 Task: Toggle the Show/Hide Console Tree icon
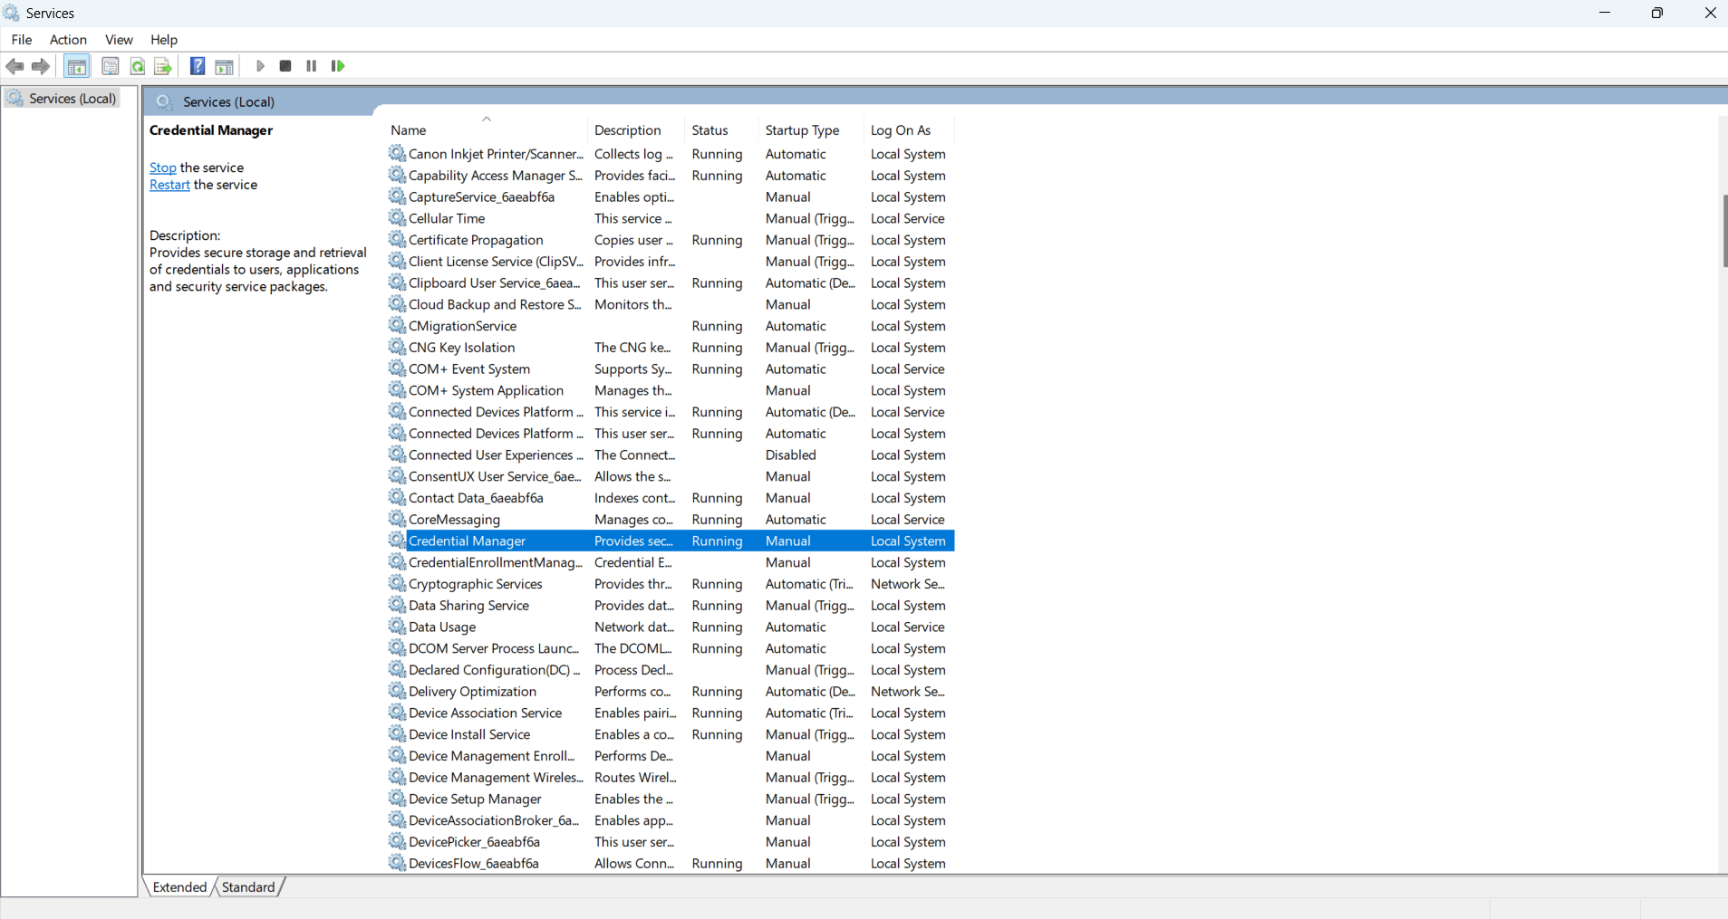tap(77, 66)
